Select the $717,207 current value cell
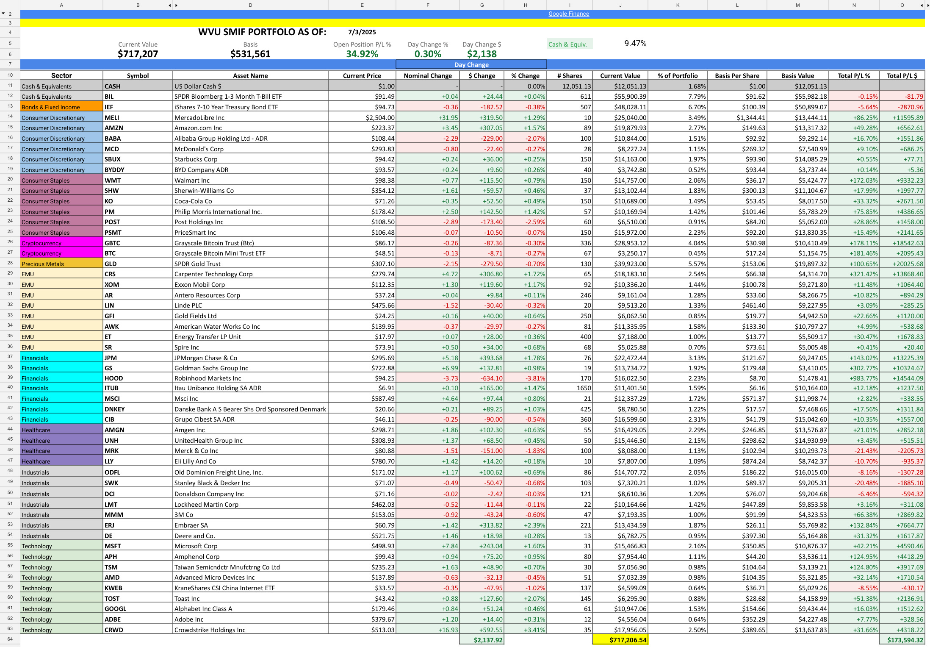 pos(138,54)
